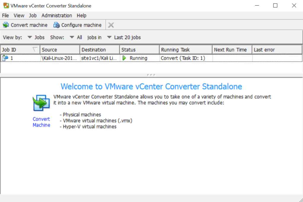Select the \Kali-Linux-201... source cell
The height and width of the screenshot is (202, 303).
coord(60,58)
